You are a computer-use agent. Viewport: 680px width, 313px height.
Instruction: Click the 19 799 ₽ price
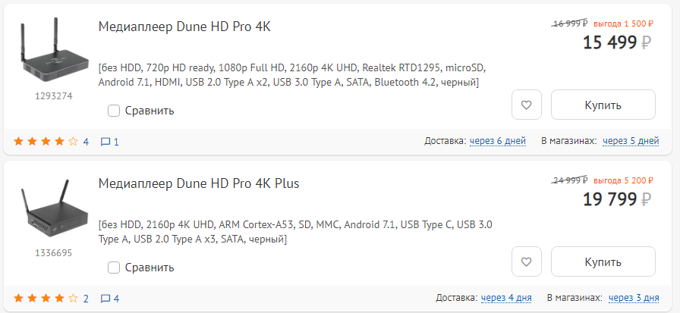609,200
